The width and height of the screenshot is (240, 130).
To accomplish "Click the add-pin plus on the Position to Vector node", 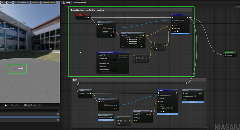I will 142,46.
